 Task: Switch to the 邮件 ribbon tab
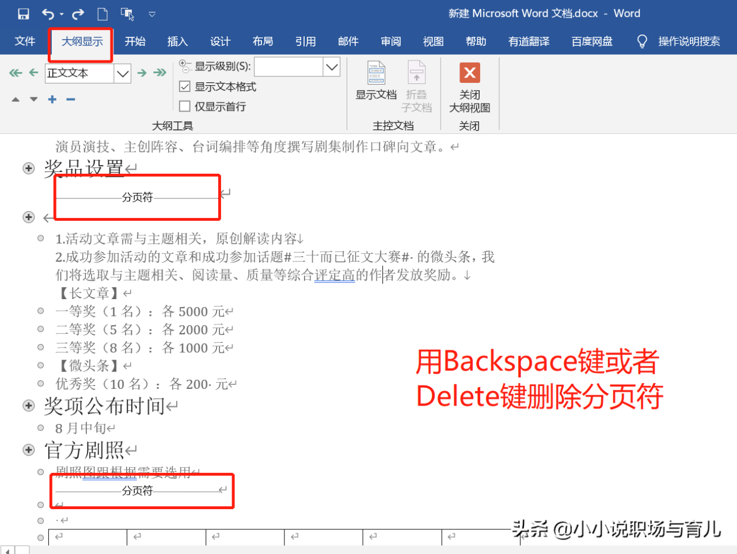tap(348, 41)
